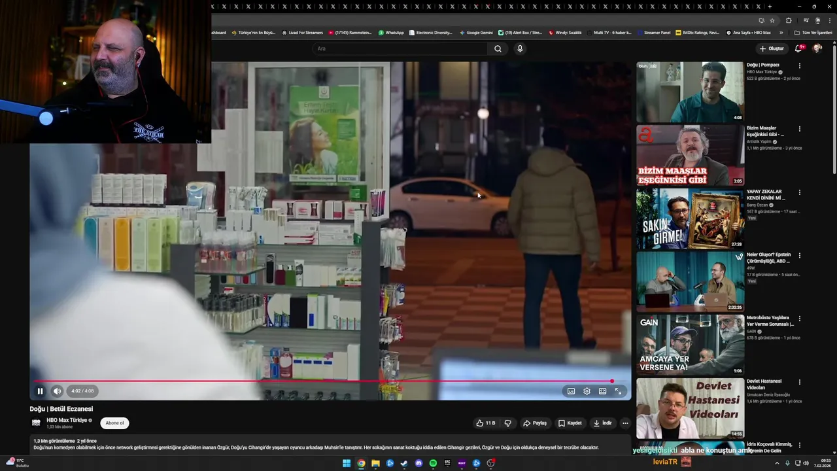This screenshot has height=471, width=837.
Task: Open Steam from the taskbar
Action: (x=404, y=463)
